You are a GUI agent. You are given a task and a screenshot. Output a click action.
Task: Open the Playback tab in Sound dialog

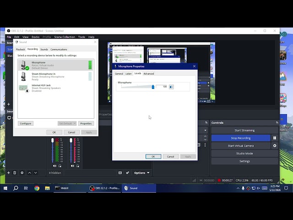[x=20, y=49]
